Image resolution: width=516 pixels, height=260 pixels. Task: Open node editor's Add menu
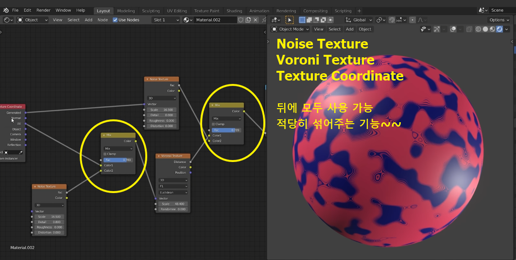click(88, 20)
